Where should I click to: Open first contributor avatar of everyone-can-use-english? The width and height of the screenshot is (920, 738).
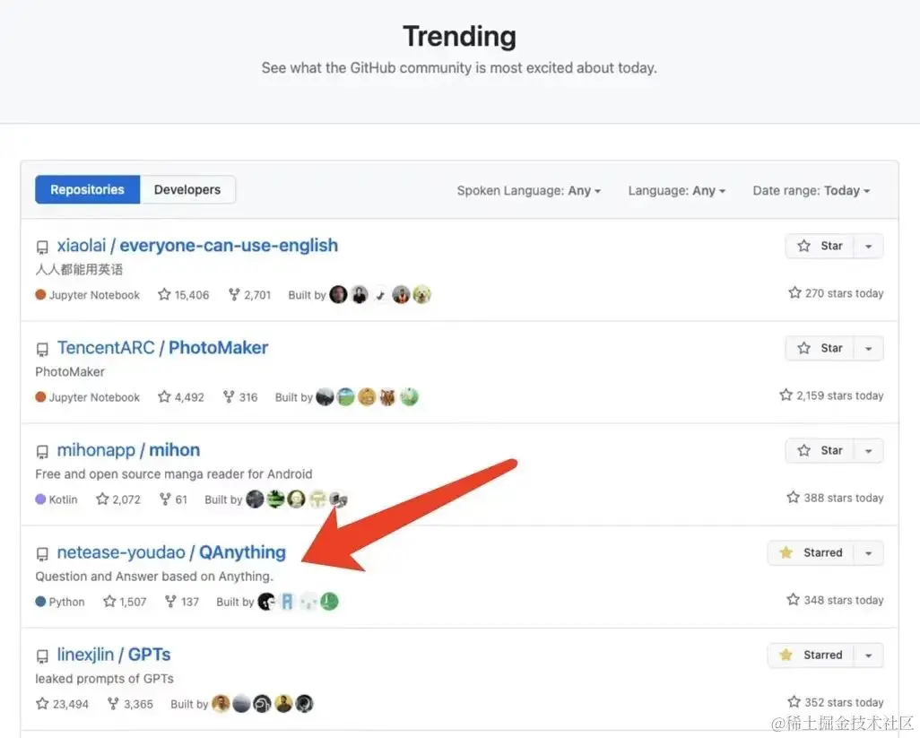coord(339,294)
